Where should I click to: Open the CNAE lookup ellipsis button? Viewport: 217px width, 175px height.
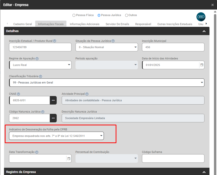(x=53, y=100)
